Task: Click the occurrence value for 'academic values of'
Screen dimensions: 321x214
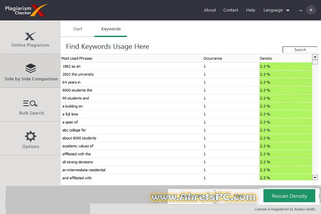Action: (x=205, y=146)
